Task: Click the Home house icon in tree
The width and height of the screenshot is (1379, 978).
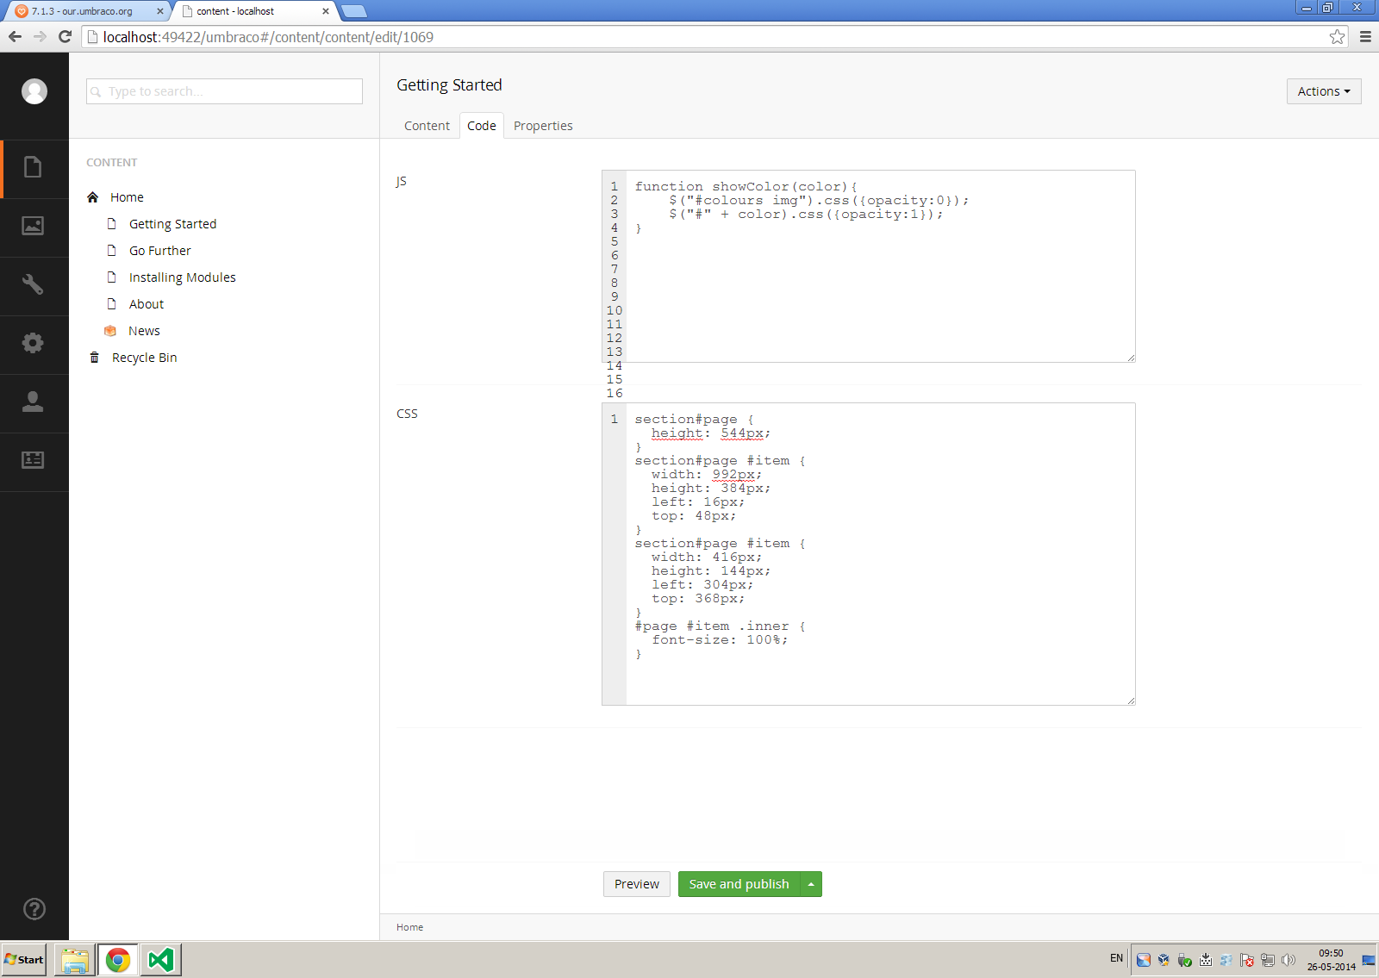Action: pyautogui.click(x=93, y=197)
